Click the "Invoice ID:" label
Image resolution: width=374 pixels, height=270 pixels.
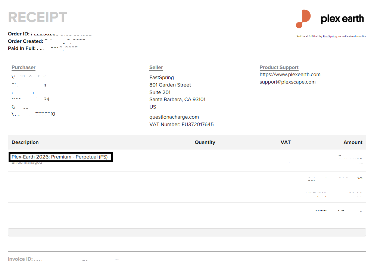point(20,259)
